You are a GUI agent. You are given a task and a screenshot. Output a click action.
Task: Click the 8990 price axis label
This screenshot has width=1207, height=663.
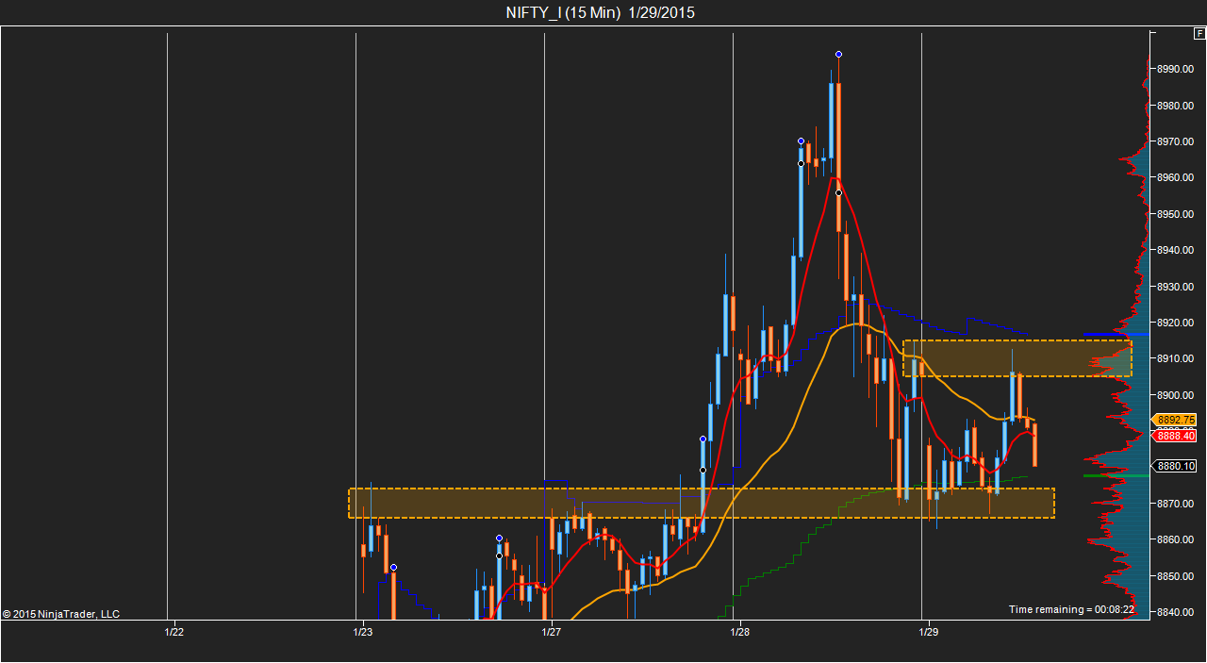pos(1175,69)
